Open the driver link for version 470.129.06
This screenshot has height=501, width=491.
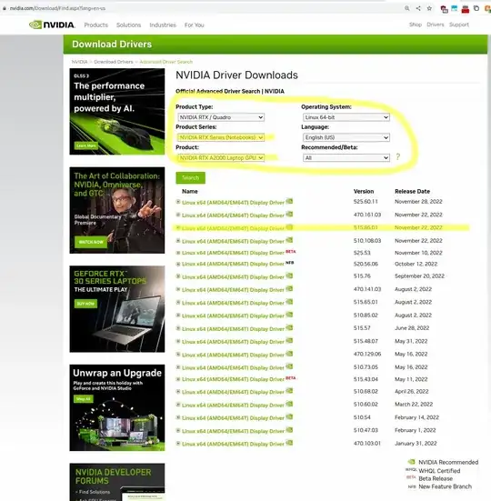[233, 355]
